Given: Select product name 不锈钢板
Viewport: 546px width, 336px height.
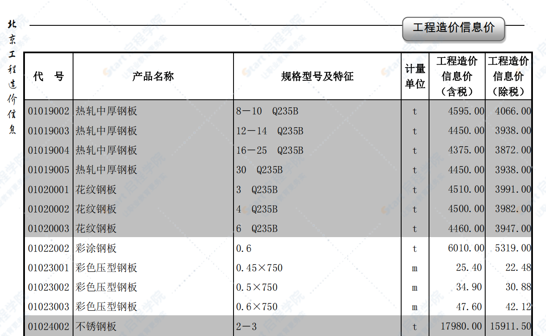Looking at the screenshot, I should coord(96,326).
